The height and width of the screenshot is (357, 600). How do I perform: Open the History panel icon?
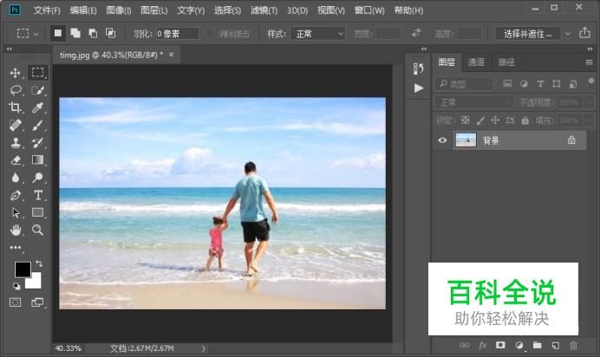click(419, 69)
